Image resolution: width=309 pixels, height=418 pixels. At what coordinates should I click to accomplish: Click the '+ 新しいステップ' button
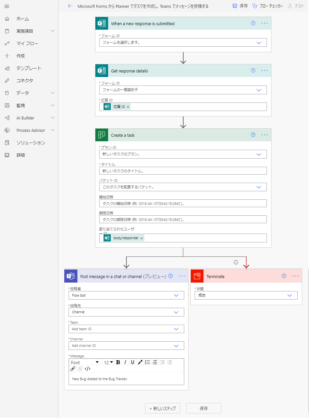163,408
